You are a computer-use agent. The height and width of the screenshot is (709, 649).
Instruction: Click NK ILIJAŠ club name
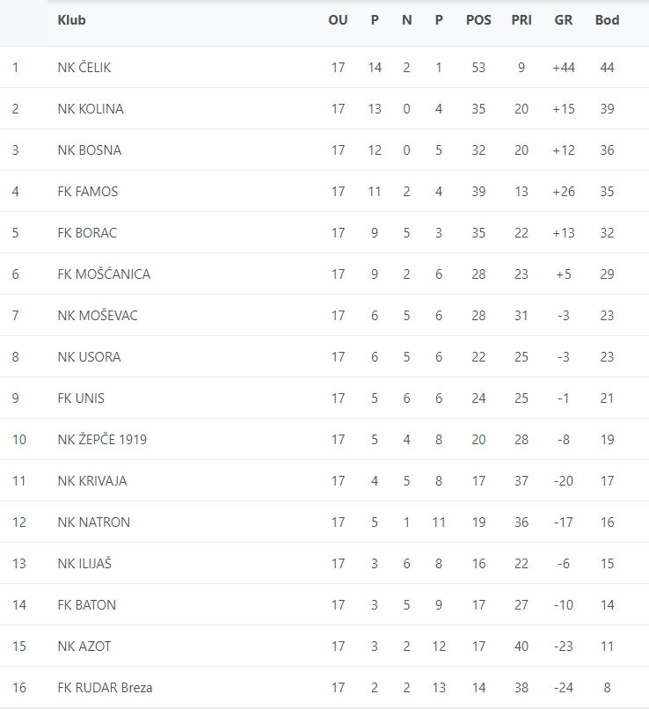(x=84, y=563)
